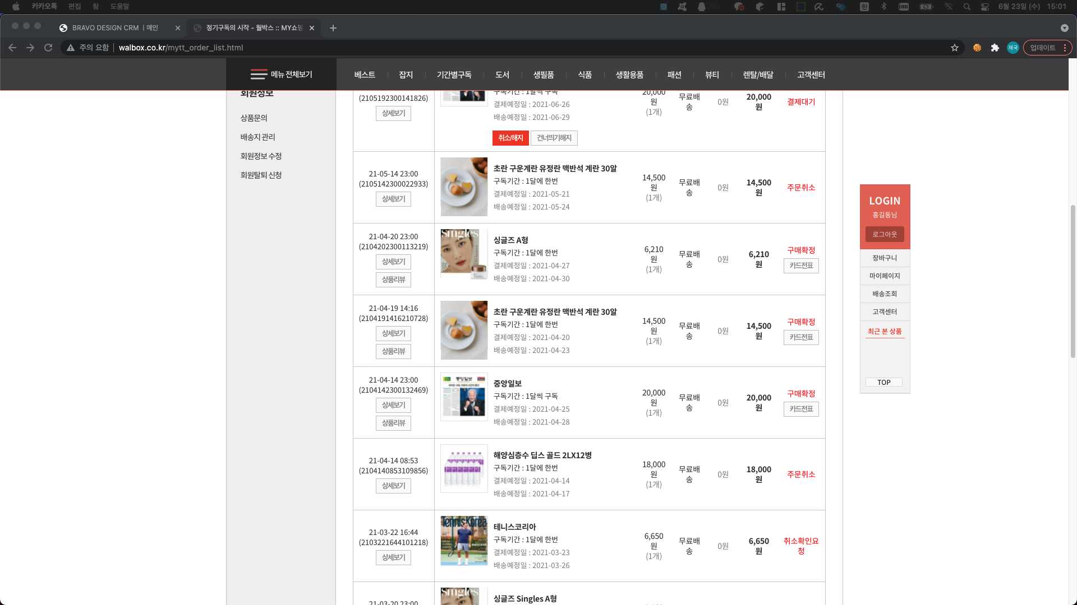
Task: Open the 고객센터 nav item
Action: click(x=811, y=75)
